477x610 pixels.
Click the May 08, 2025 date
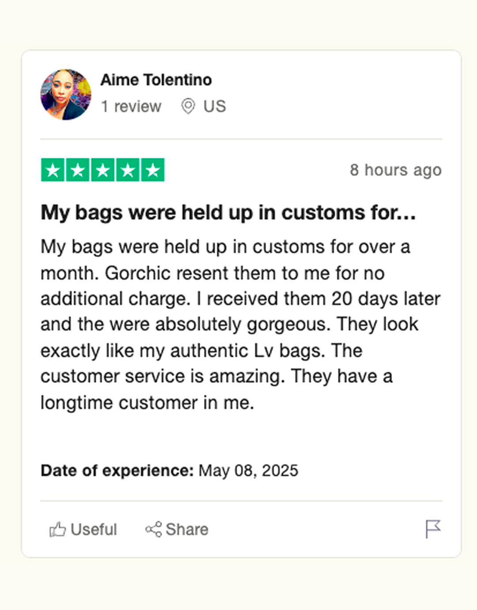tap(248, 471)
